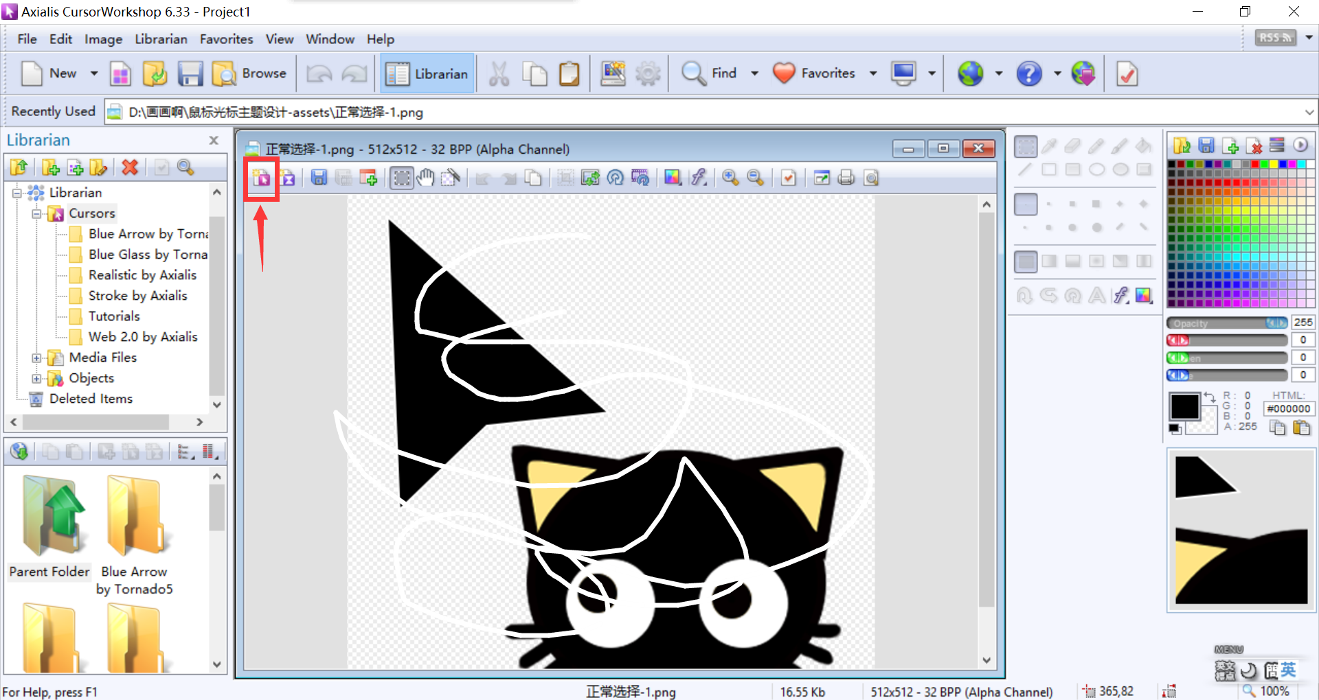Toggle the checkmark icon in document toolbar

tap(789, 178)
